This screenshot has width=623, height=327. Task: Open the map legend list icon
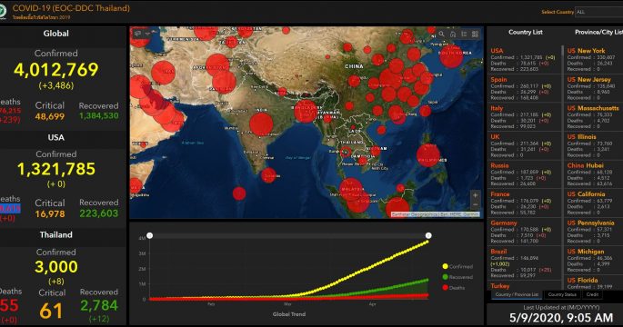pos(464,35)
